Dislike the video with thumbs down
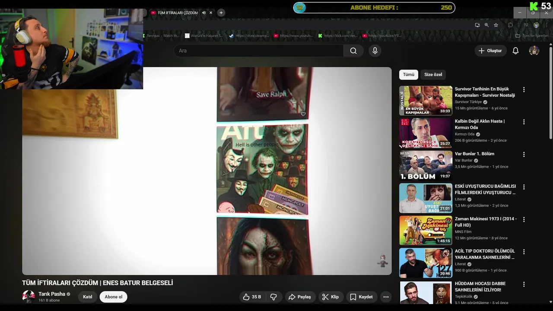Viewport: 553px width, 311px height. (273, 297)
